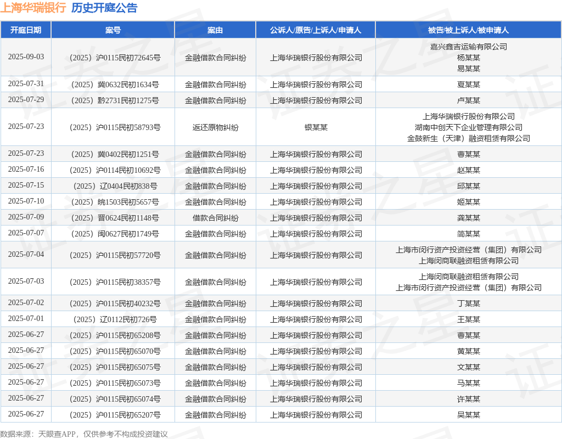Viewport: 562px width, 439px height.
Task: Click defendant 嘉兴鑫吉运输有限公司
Action: (x=469, y=47)
